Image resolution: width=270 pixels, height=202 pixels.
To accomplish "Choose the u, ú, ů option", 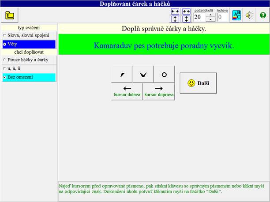I will (29, 68).
